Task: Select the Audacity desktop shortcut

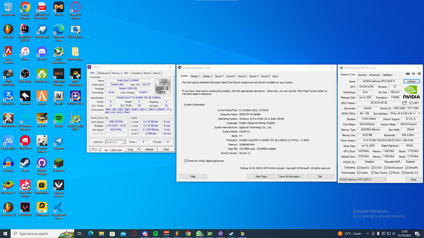Action: [x=8, y=165]
